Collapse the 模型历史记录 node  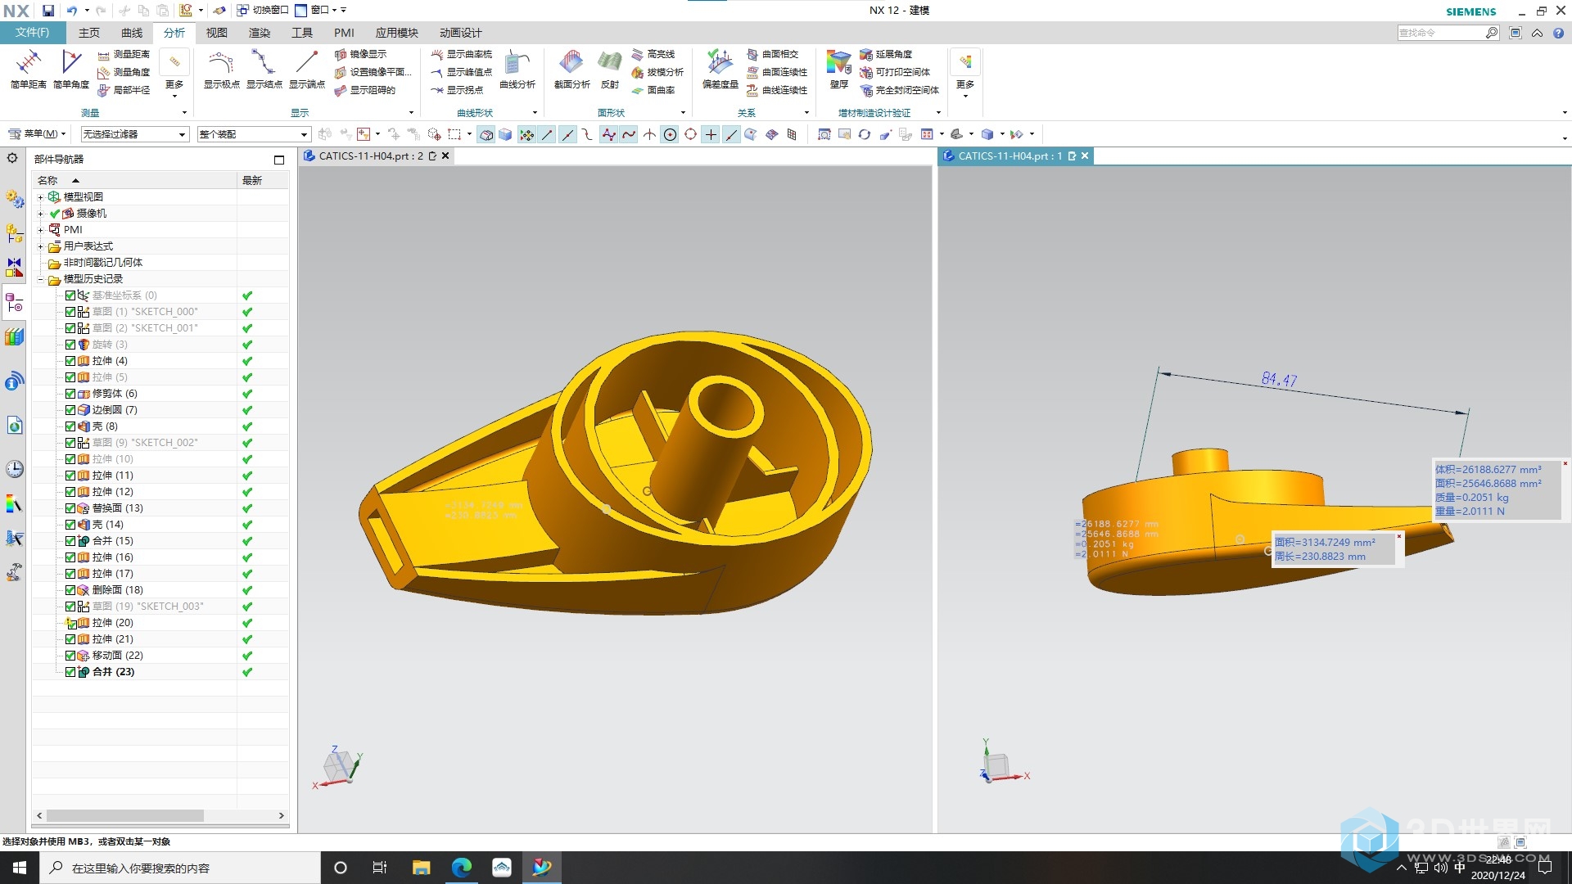(40, 279)
